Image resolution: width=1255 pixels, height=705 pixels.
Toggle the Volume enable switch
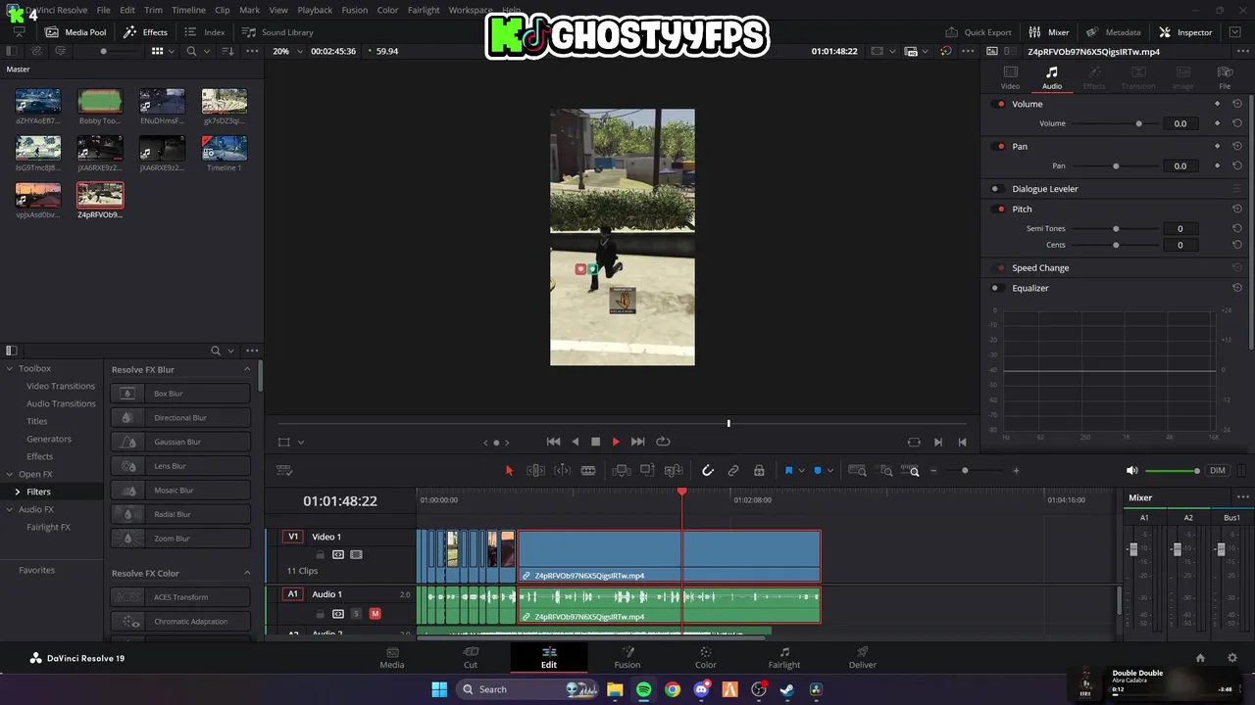[1000, 104]
